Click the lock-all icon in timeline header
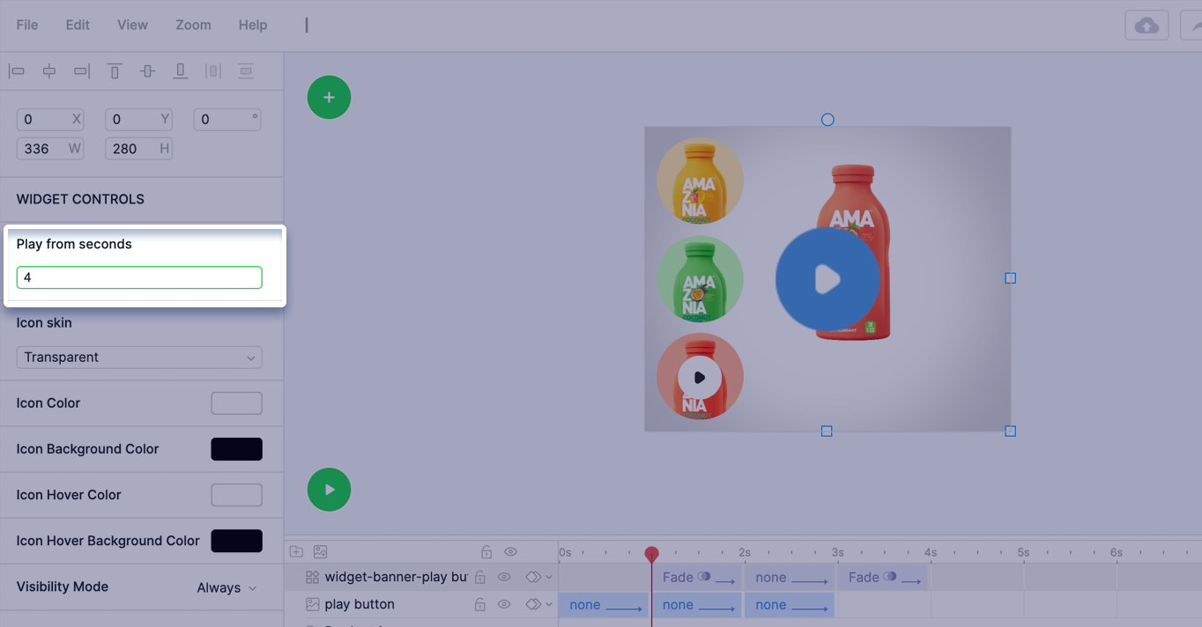Screen dimensions: 1202x627 coord(486,552)
